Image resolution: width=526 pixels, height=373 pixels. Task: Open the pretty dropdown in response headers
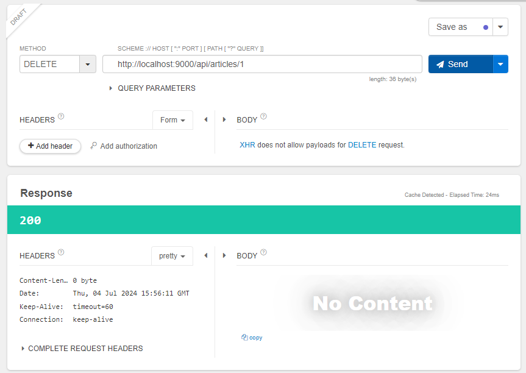[172, 256]
